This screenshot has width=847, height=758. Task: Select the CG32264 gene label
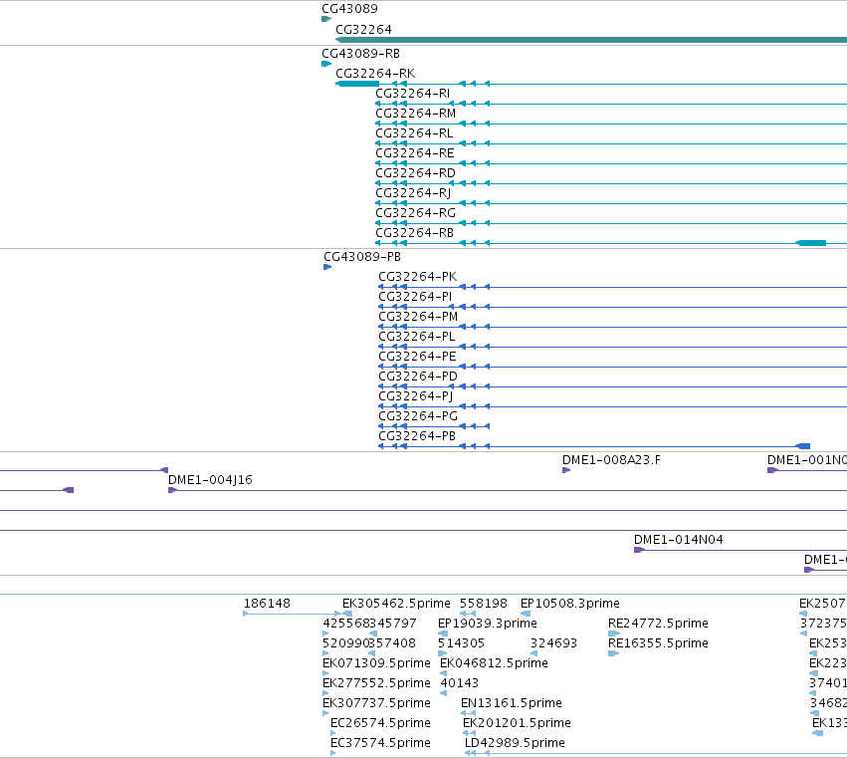[x=363, y=30]
